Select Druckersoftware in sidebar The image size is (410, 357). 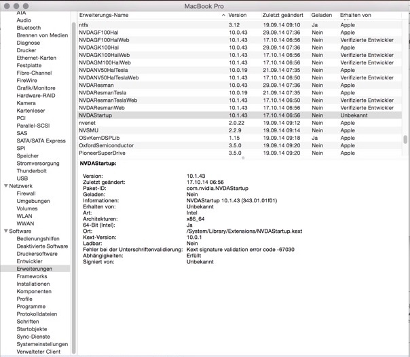[37, 254]
